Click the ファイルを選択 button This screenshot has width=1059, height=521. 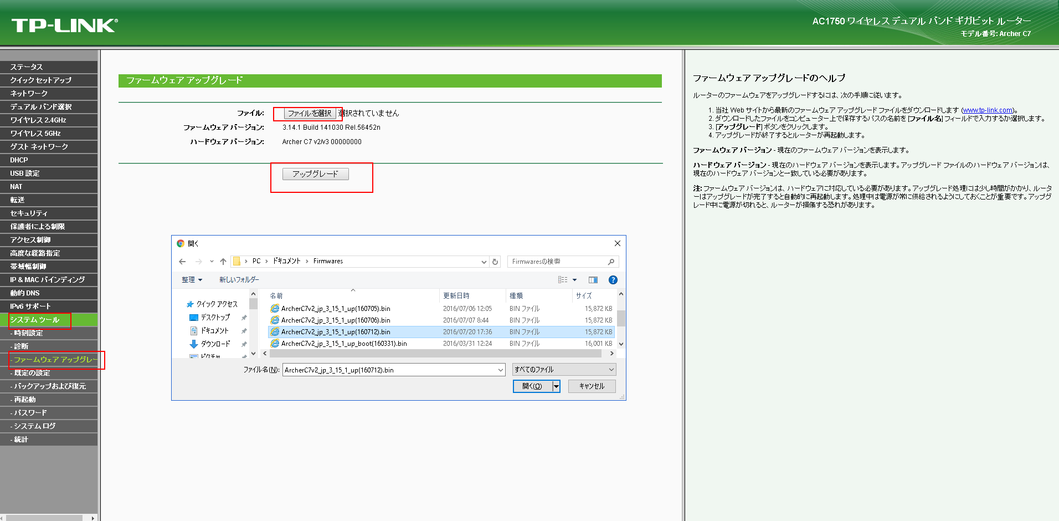(x=310, y=114)
